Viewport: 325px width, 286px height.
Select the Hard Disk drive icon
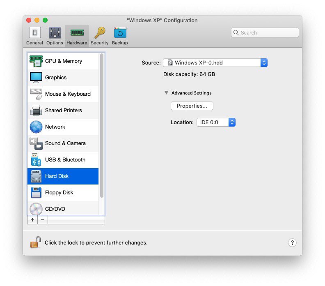tap(36, 176)
